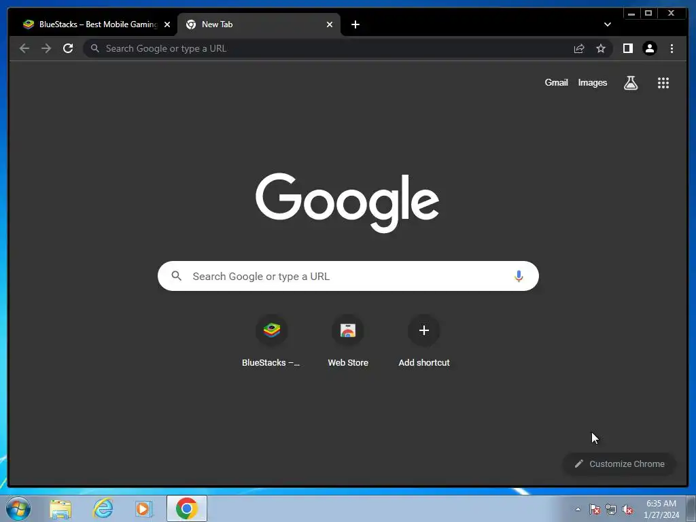The width and height of the screenshot is (696, 522).
Task: Open the network tray icon
Action: click(x=611, y=509)
